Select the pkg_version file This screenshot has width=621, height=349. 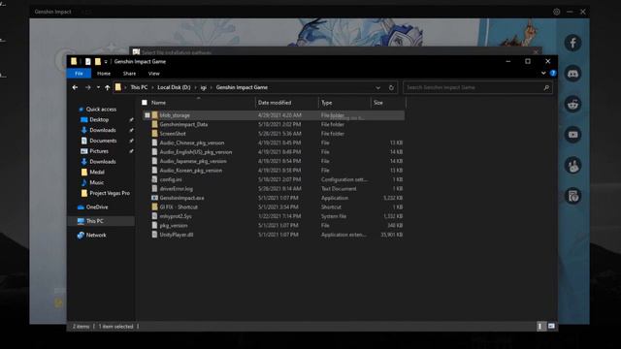174,226
